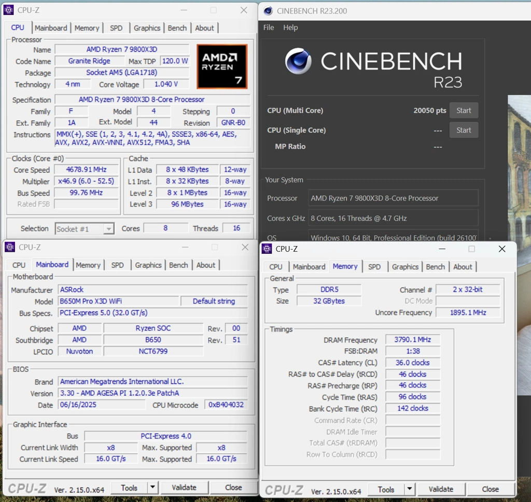
Task: Click the Max TDP value 120.0 W
Action: (175, 61)
